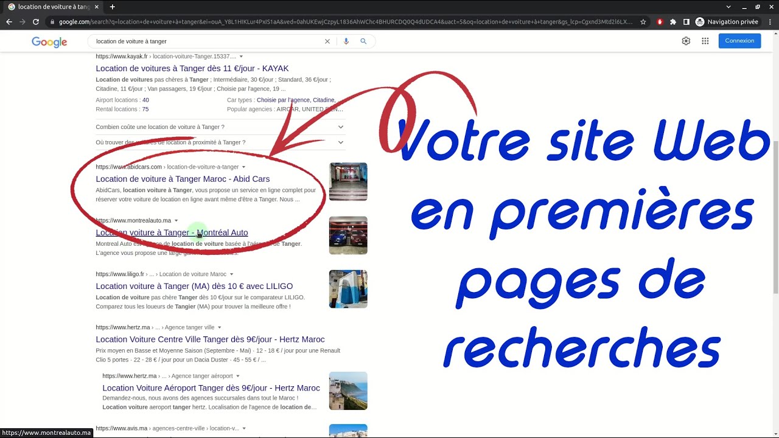Screen dimensions: 779x438
Task: Open the Hertz Agence tanger ville options arrow
Action: coord(220,328)
